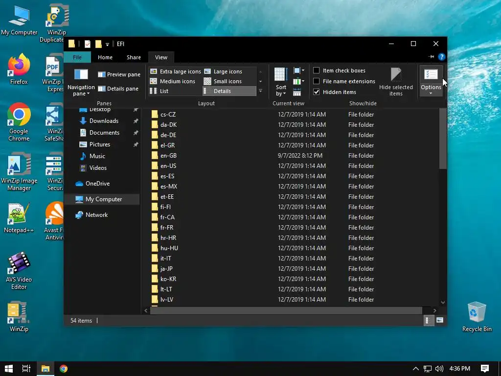501x376 pixels.
Task: Select Small icons layout
Action: click(223, 81)
